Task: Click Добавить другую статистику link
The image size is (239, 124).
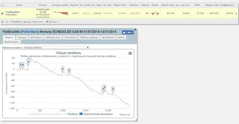Action: coord(27,22)
